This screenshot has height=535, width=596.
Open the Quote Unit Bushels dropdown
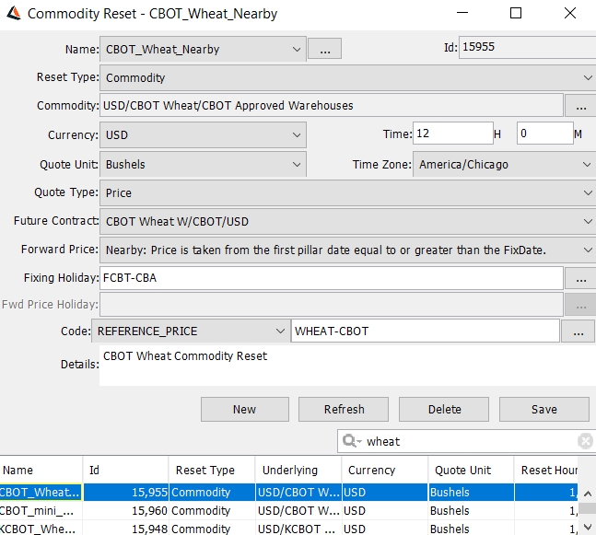coord(203,165)
